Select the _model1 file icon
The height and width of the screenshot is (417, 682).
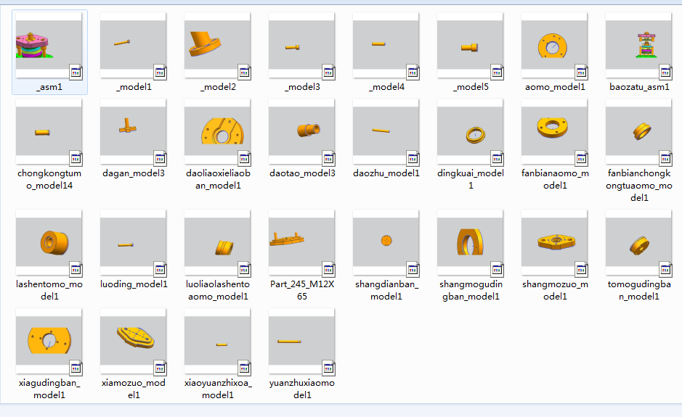134,45
